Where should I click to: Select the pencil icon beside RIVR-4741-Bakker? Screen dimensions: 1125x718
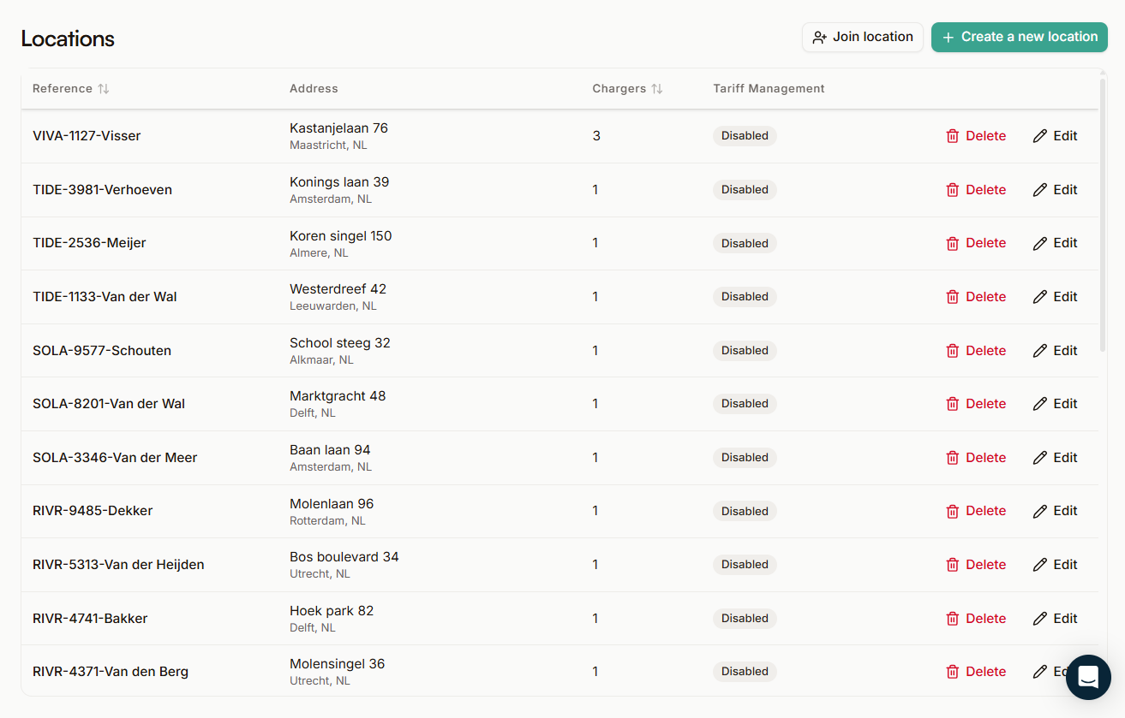(1041, 618)
